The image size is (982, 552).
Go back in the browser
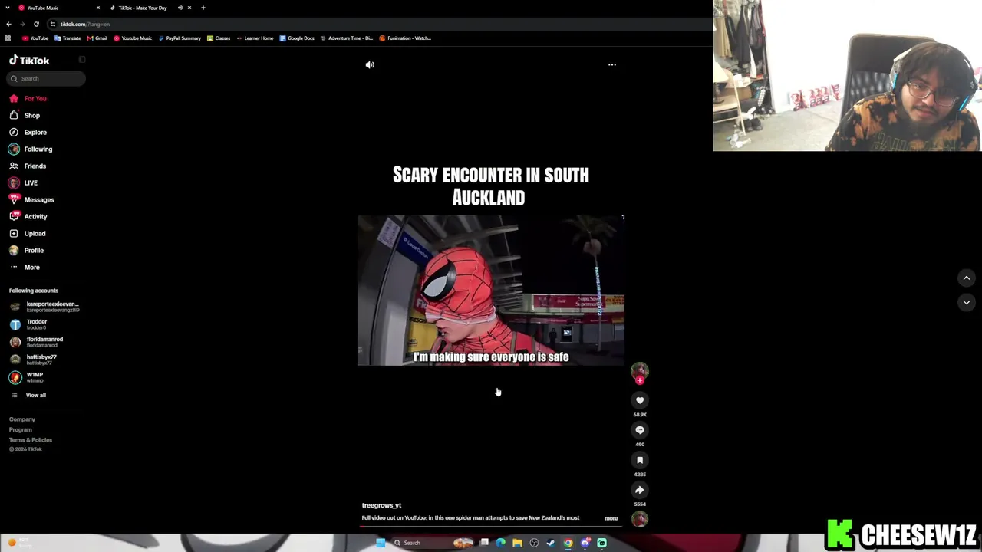point(8,24)
